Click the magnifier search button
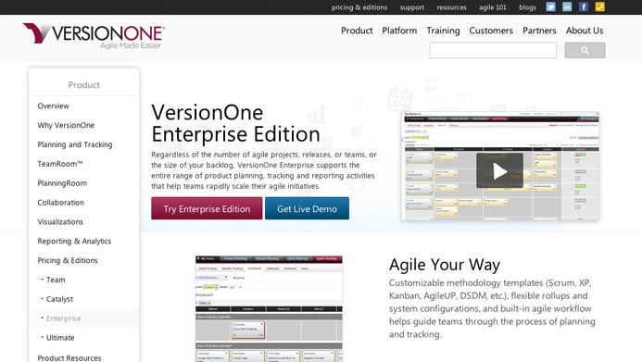Screen dimensions: 642x362 (585, 50)
